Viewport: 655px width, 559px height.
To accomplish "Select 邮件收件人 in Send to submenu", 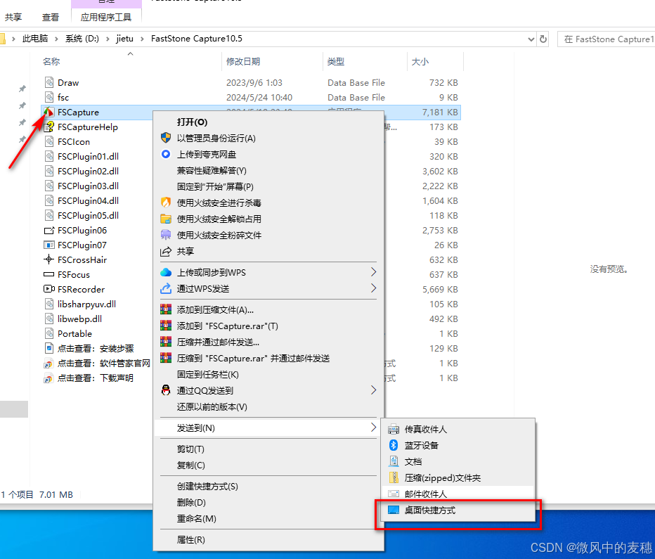I will click(458, 494).
